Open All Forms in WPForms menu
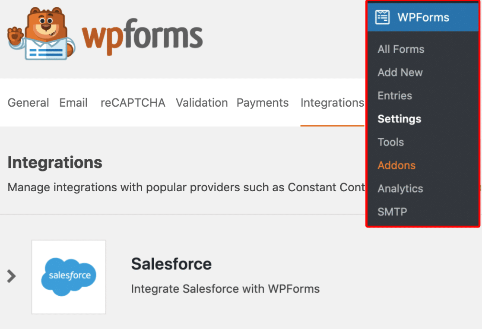This screenshot has height=329, width=482. (x=401, y=49)
